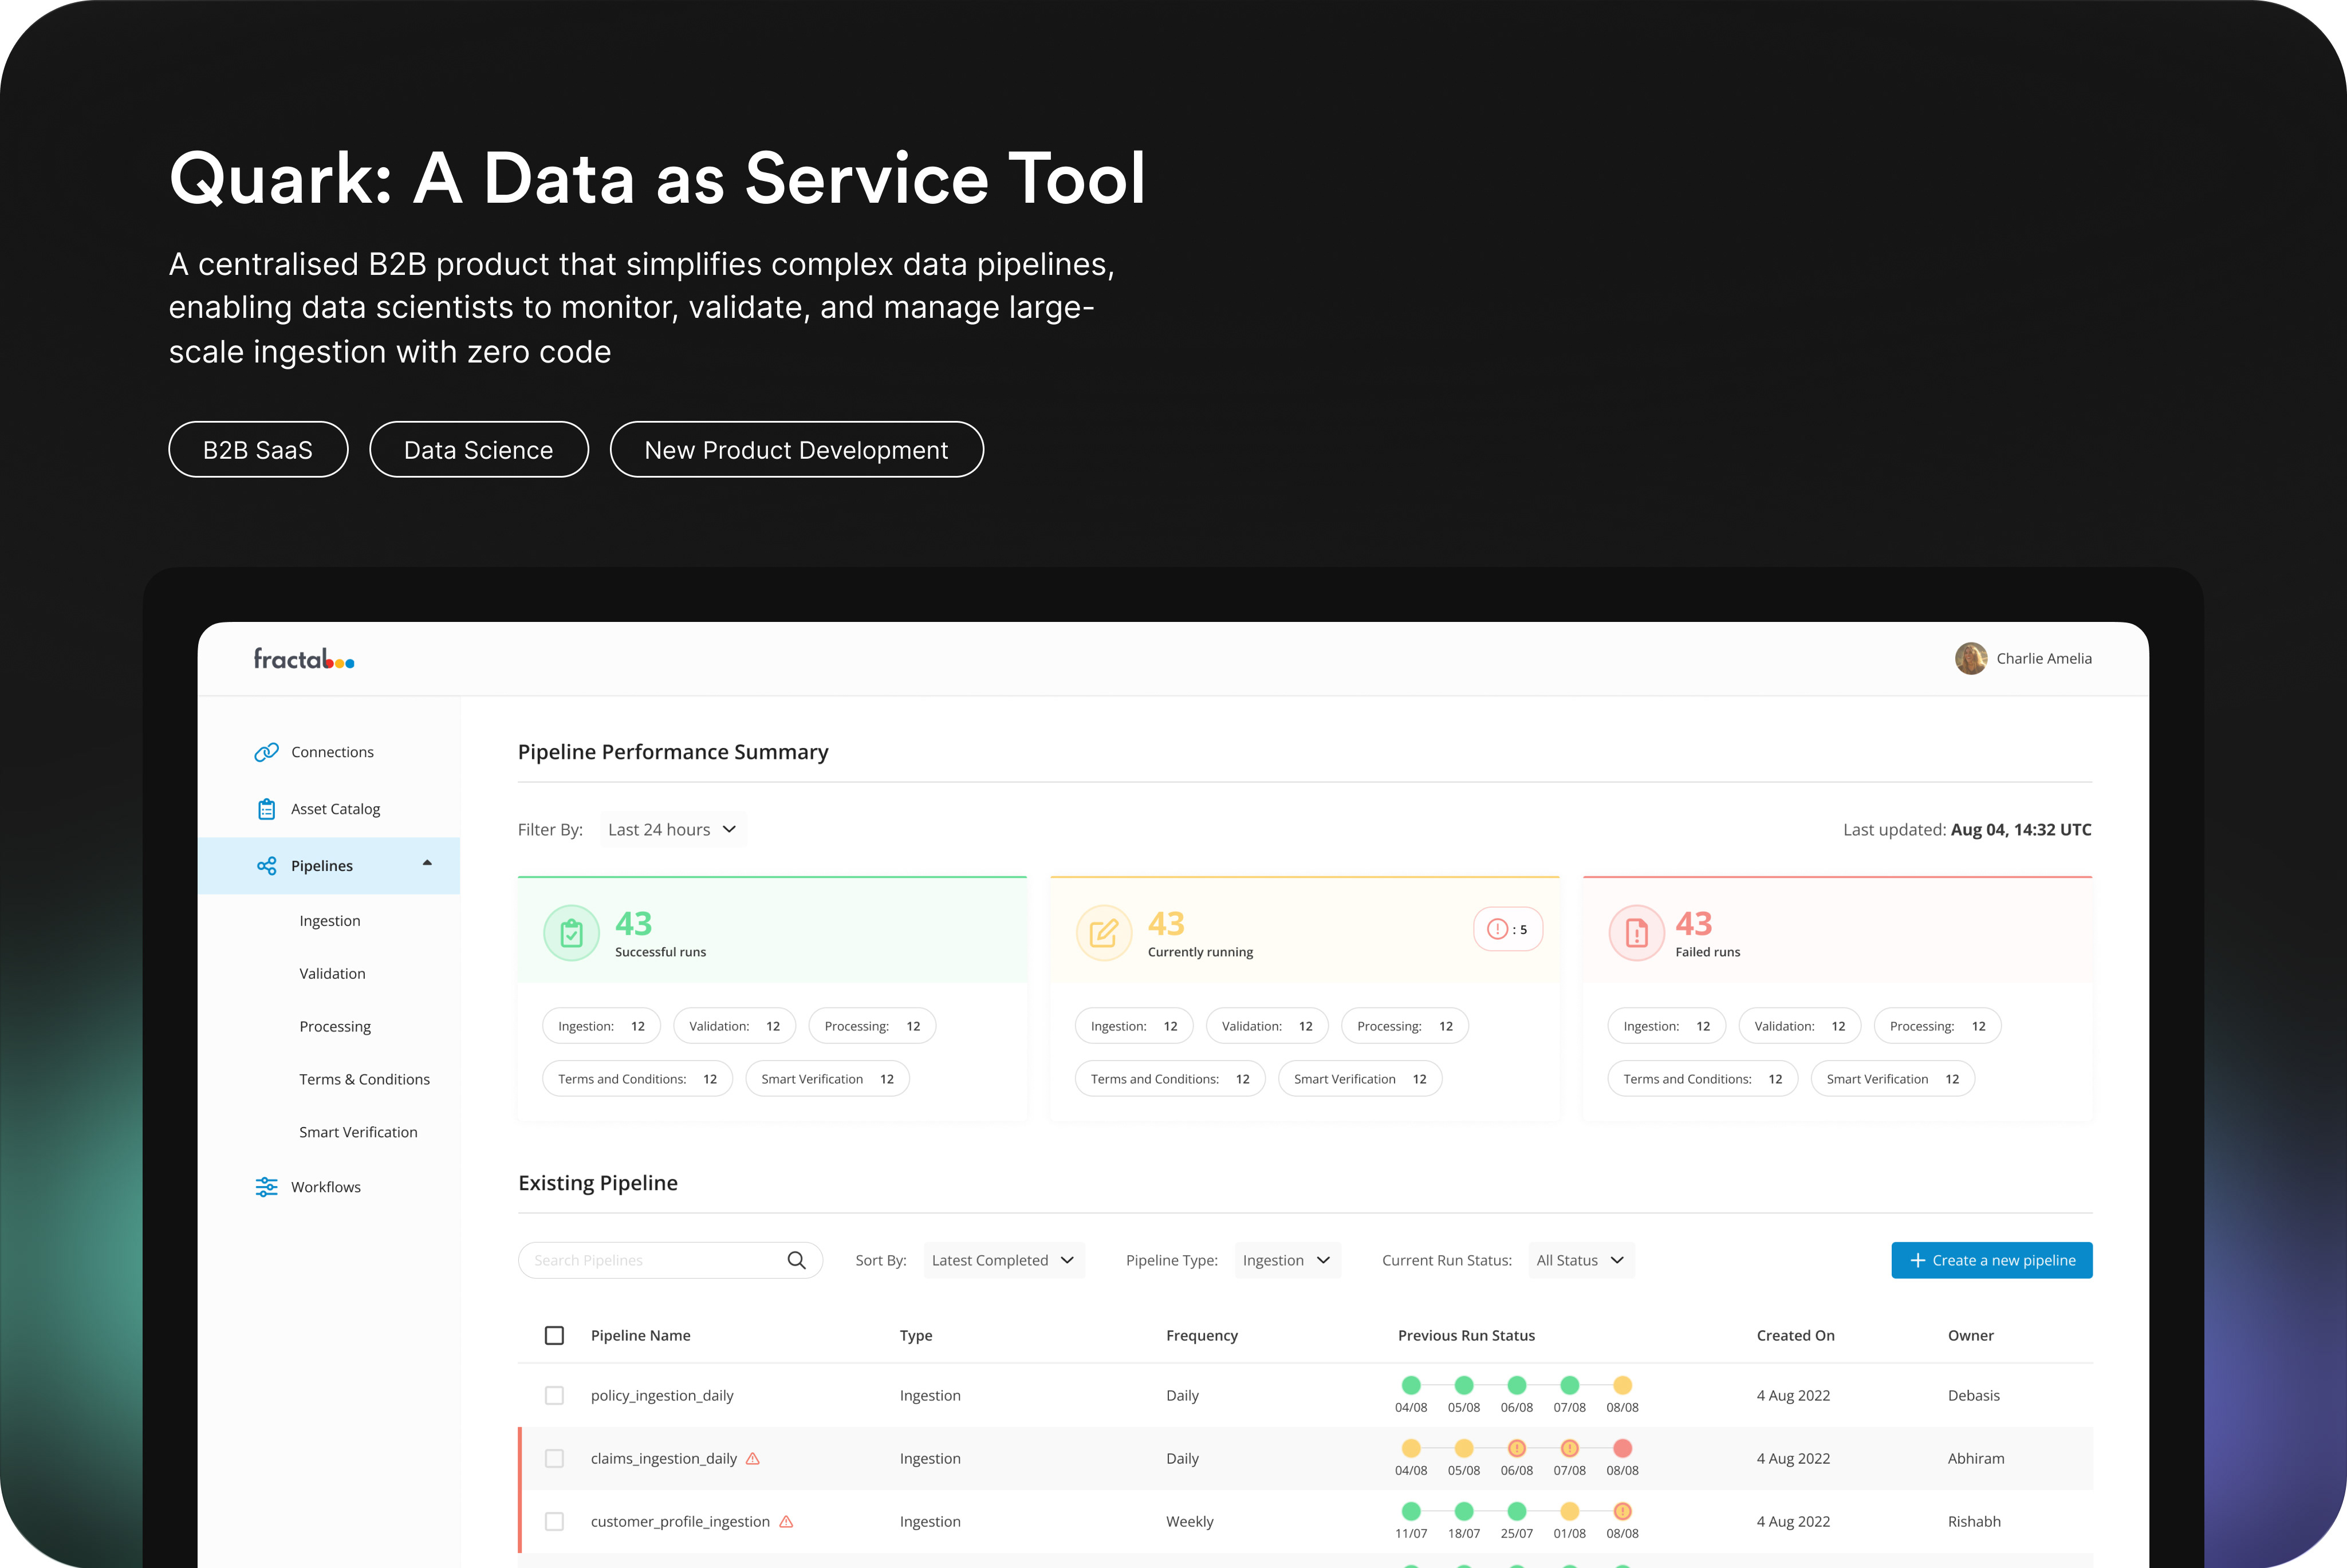Click the Successful runs clipboard-check icon

571,933
